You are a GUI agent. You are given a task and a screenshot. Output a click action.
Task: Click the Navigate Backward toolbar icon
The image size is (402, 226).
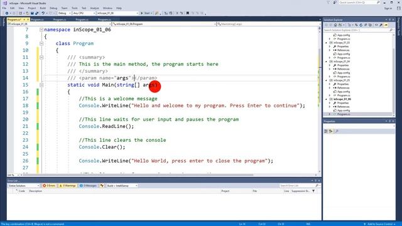click(7, 13)
